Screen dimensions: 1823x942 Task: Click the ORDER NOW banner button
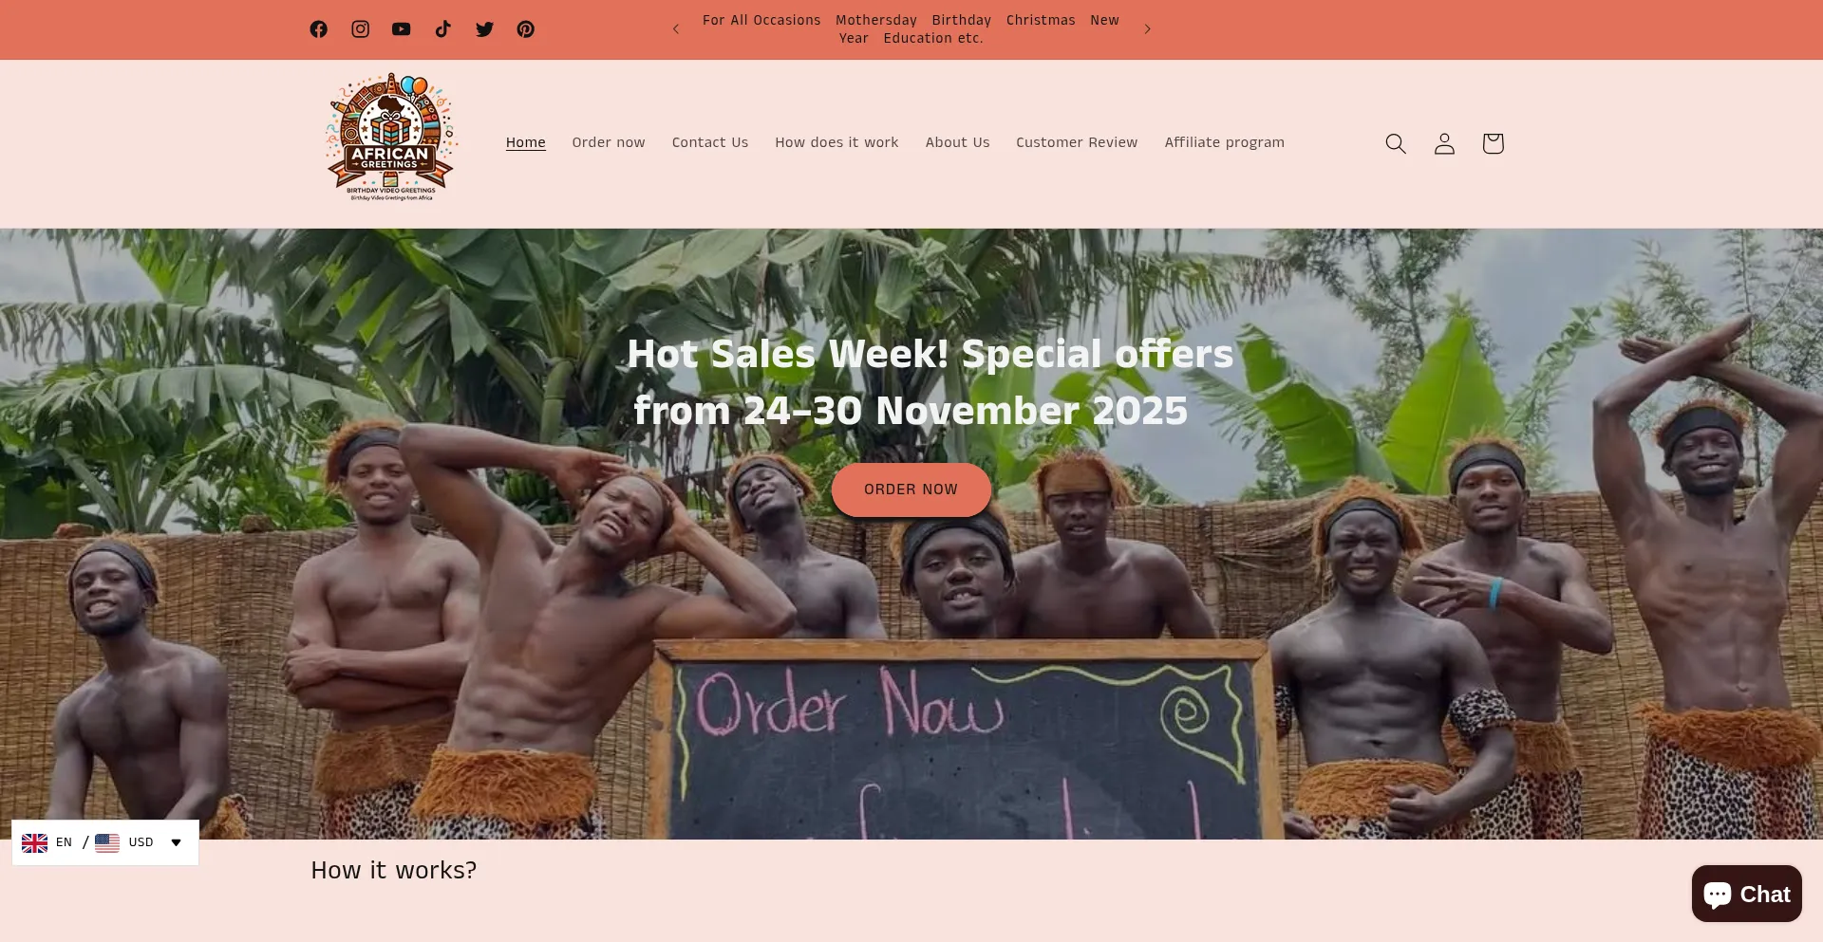(911, 489)
